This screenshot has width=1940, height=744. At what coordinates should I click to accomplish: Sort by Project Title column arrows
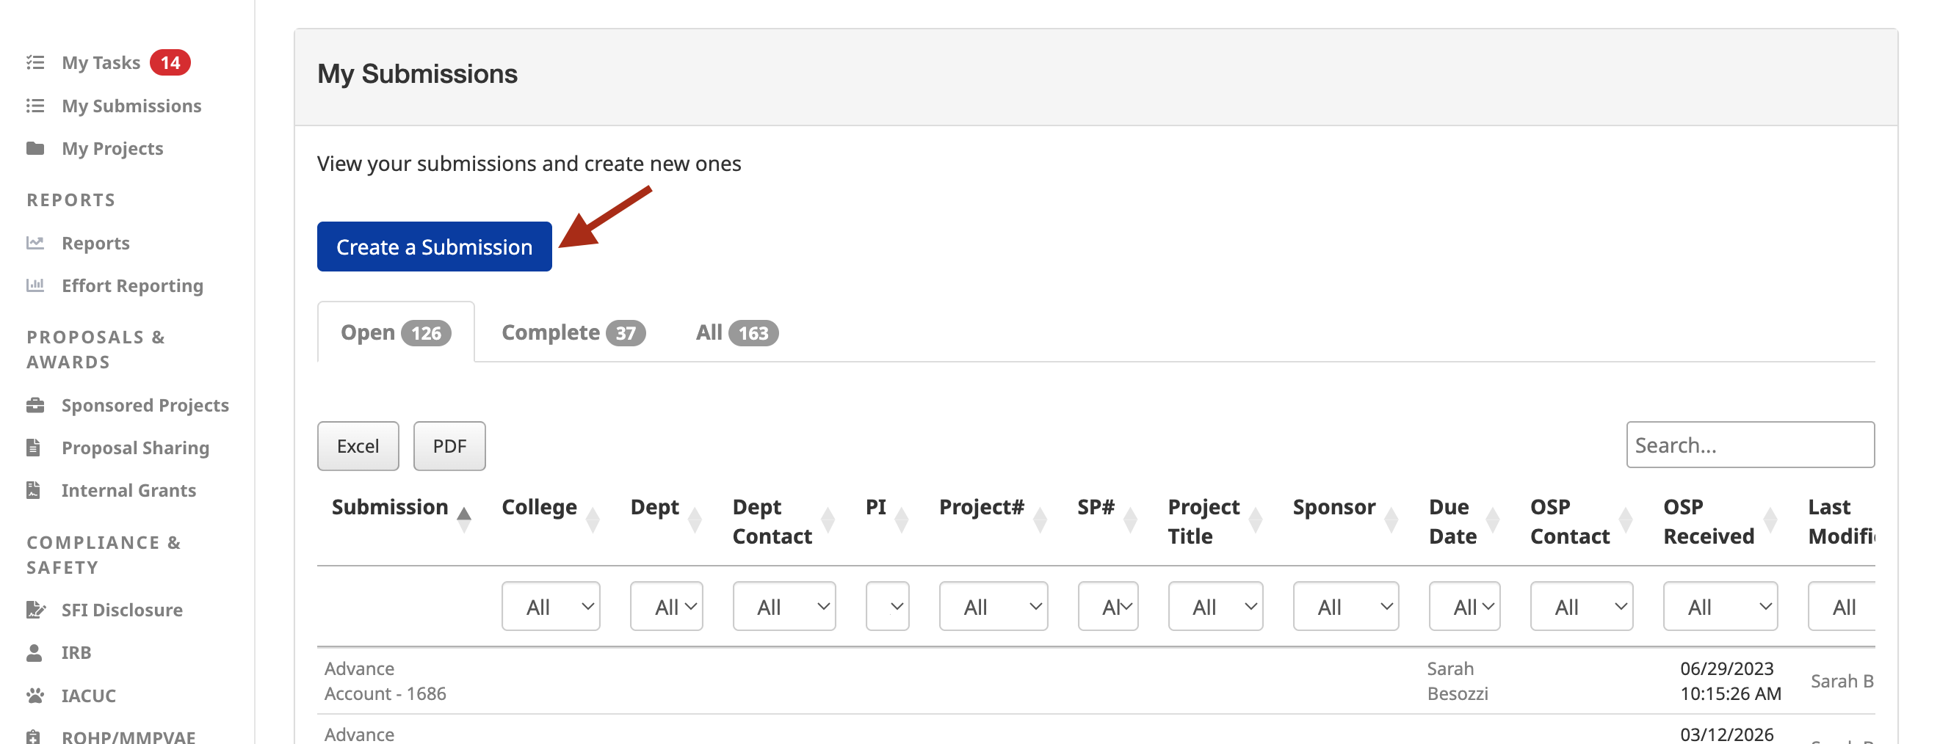tap(1256, 519)
